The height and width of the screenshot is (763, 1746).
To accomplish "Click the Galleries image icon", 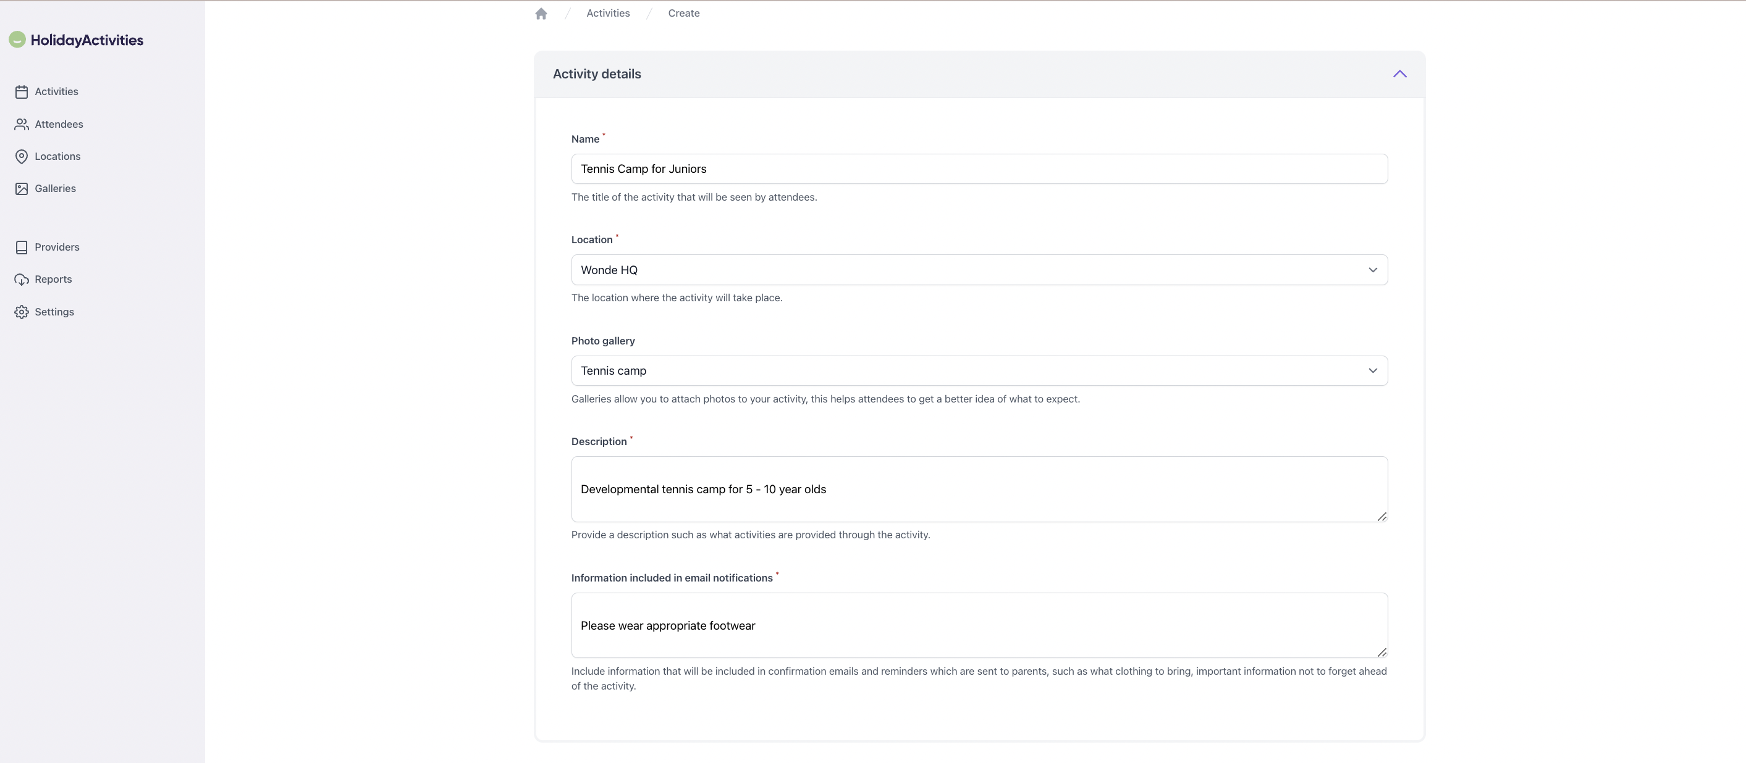I will tap(22, 189).
